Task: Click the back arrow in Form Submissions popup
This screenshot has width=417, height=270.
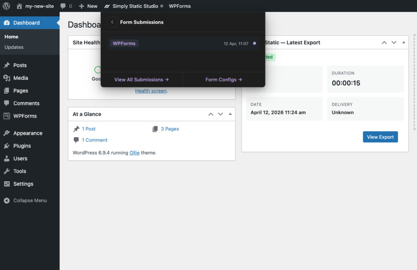Action: 112,22
